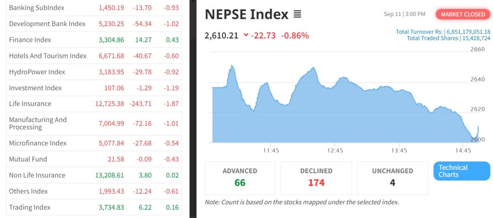Click Trading Index in the list
493x218 pixels.
tap(30, 207)
